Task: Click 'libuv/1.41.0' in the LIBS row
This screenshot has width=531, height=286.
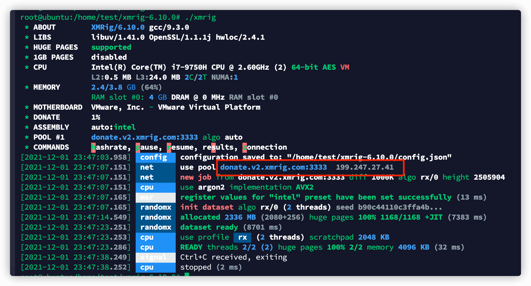Action: [118, 37]
